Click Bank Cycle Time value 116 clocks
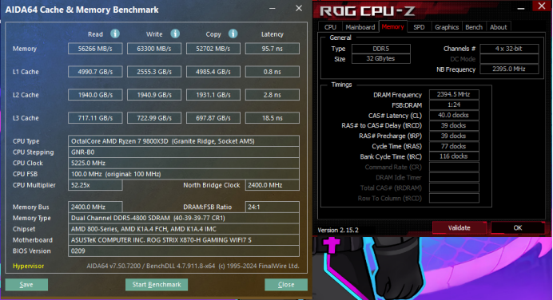This screenshot has width=553, height=300. point(454,156)
